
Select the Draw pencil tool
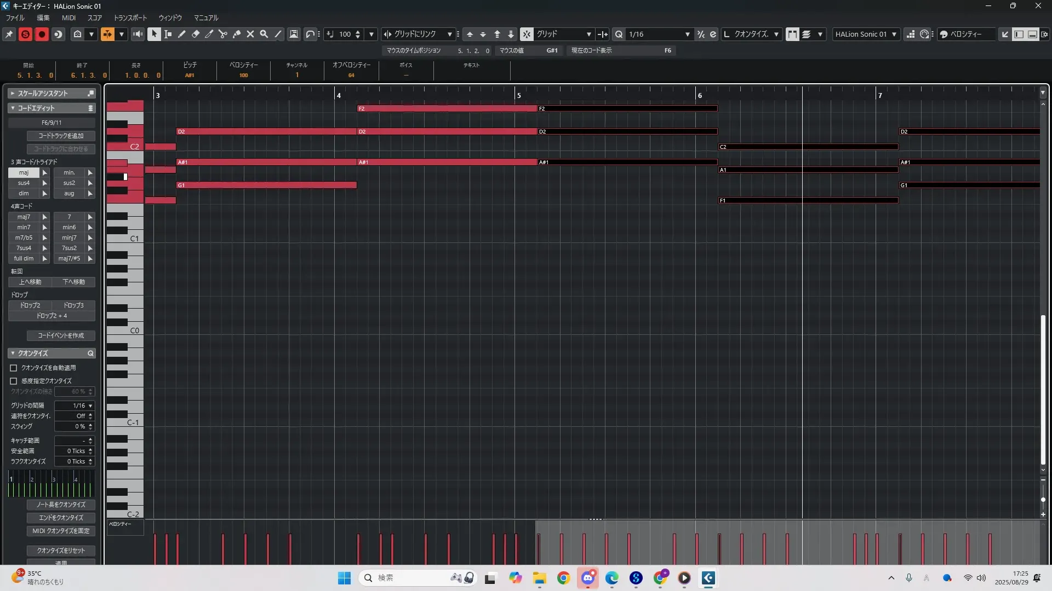182,34
